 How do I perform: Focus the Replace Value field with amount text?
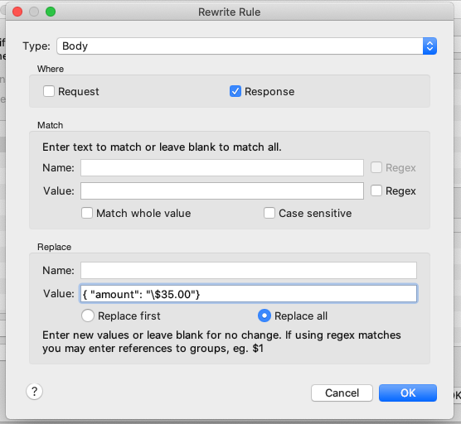[x=249, y=294]
